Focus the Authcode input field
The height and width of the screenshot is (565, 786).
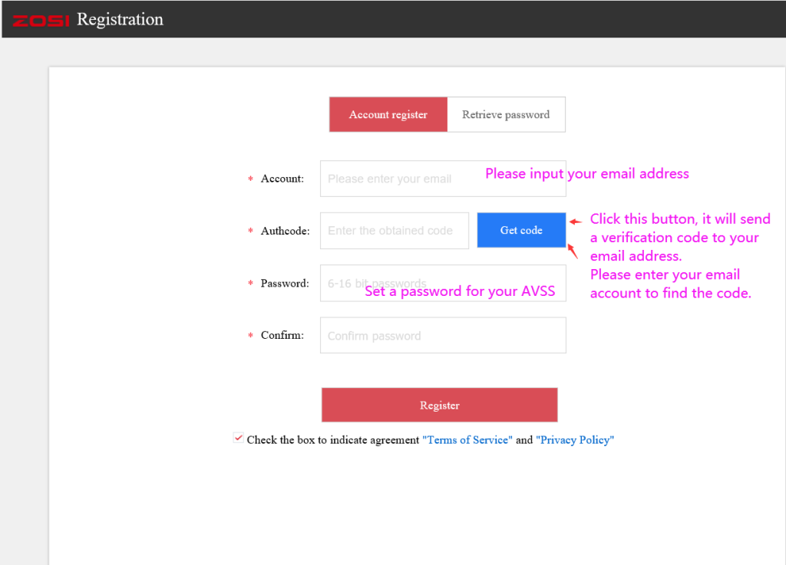(394, 230)
